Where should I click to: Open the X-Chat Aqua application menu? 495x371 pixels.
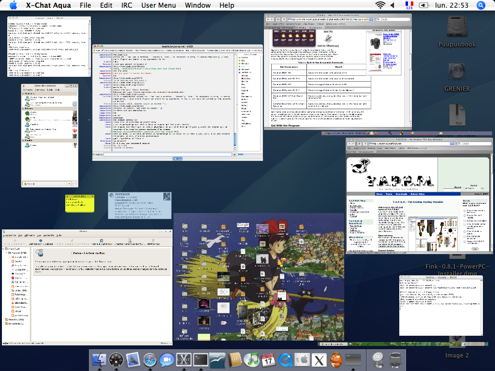point(48,5)
